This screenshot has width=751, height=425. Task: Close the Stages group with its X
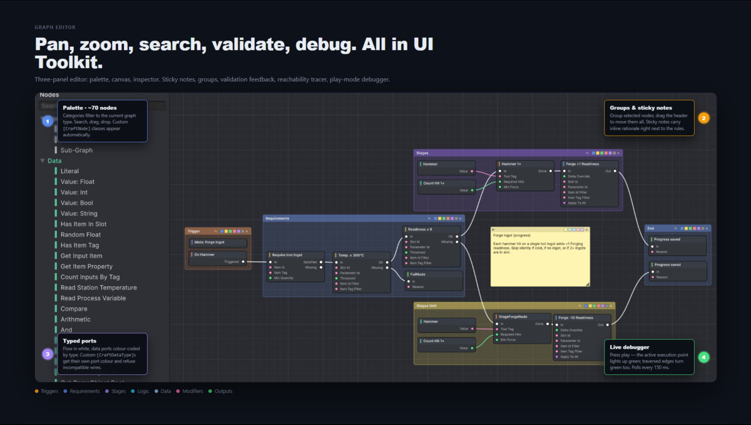pyautogui.click(x=618, y=153)
